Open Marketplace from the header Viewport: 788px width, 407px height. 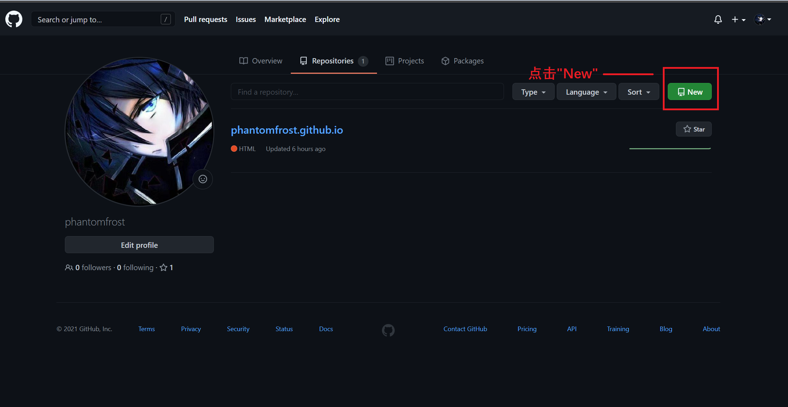285,19
